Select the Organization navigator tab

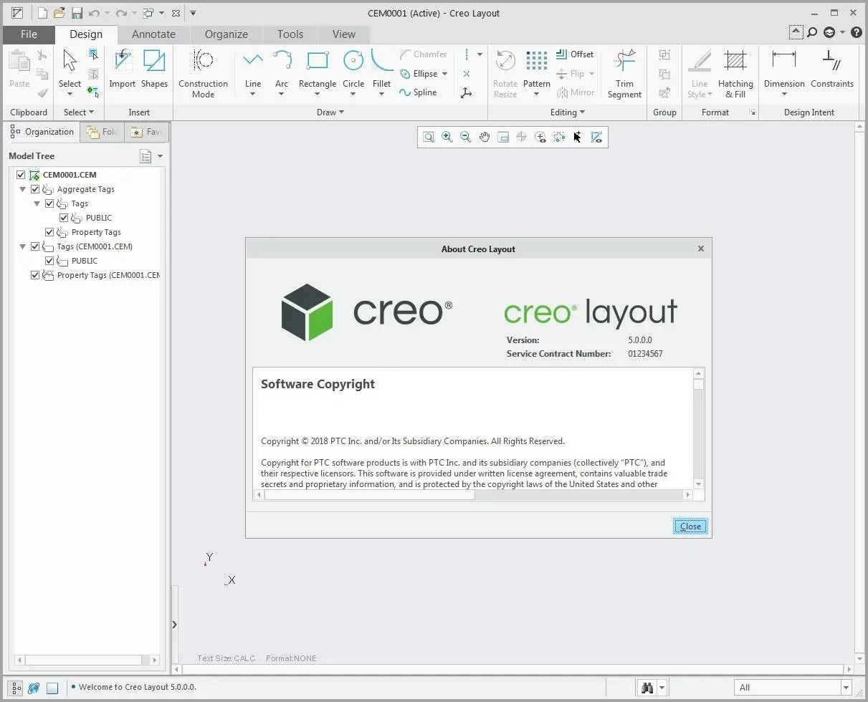42,132
